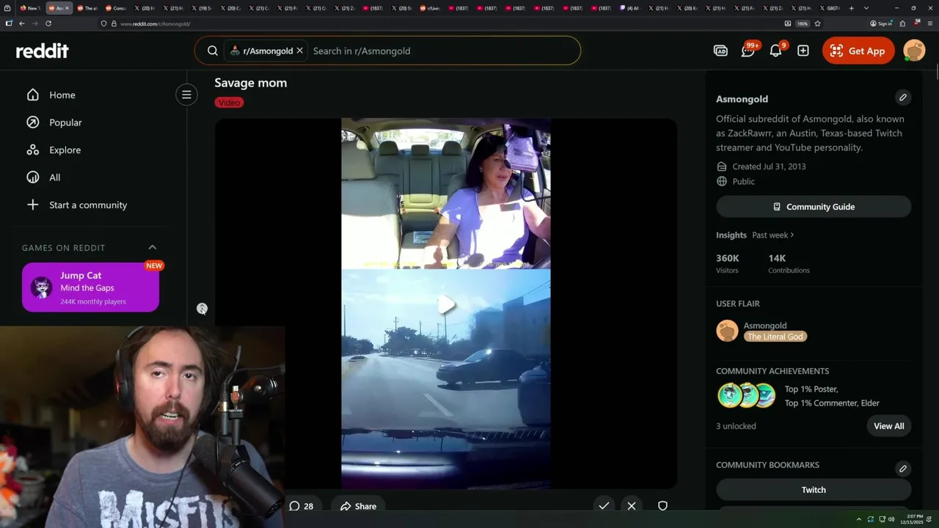Play the Savage mom video
This screenshot has width=939, height=528.
coord(446,304)
